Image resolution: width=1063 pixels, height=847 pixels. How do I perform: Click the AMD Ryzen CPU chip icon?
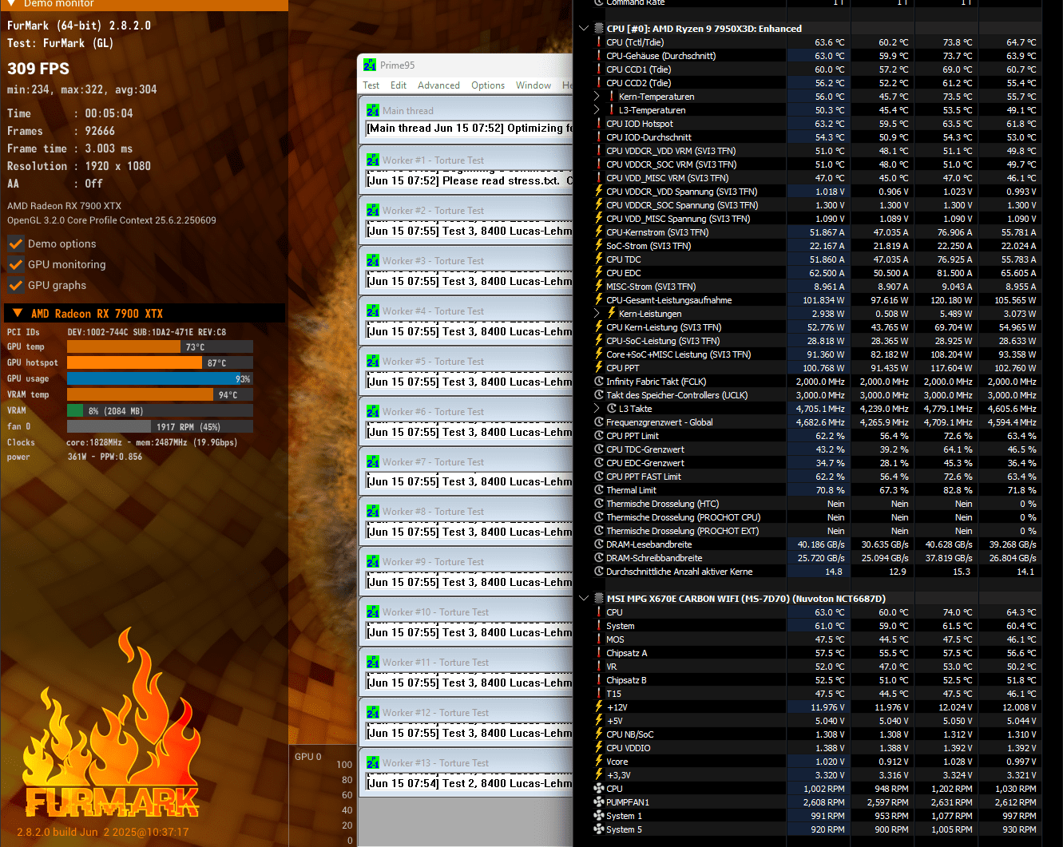[x=599, y=29]
